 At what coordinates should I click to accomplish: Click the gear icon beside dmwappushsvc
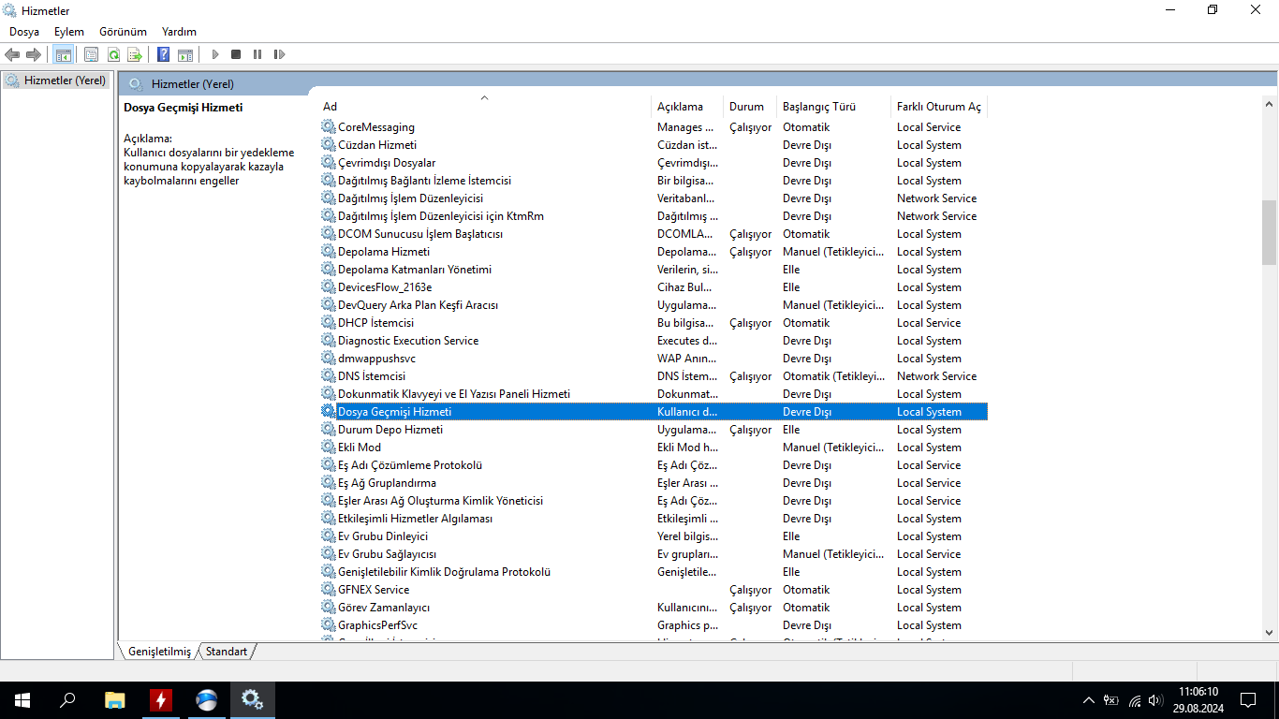tap(329, 358)
